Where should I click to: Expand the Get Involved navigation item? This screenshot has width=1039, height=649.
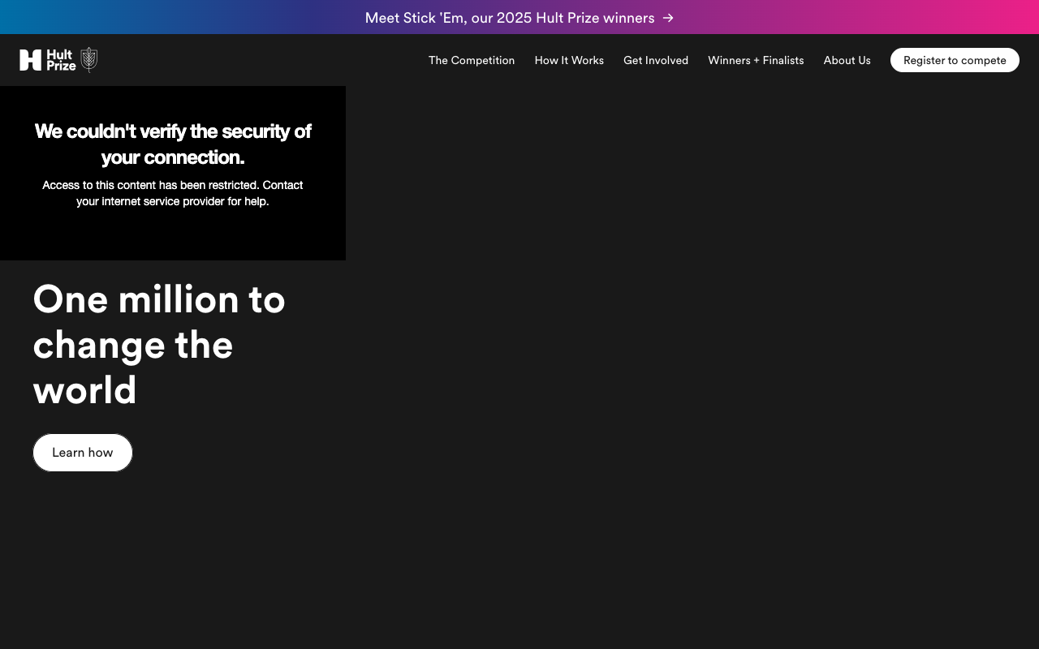[656, 60]
